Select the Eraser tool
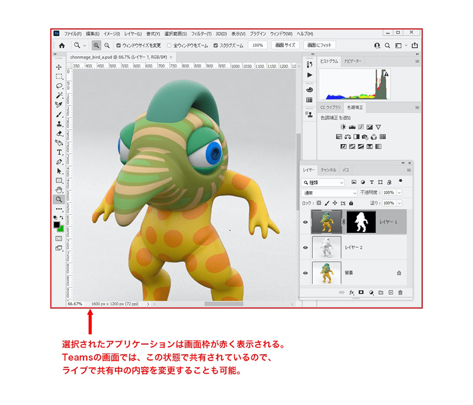Screen dimensions: 473x405 [x=59, y=133]
